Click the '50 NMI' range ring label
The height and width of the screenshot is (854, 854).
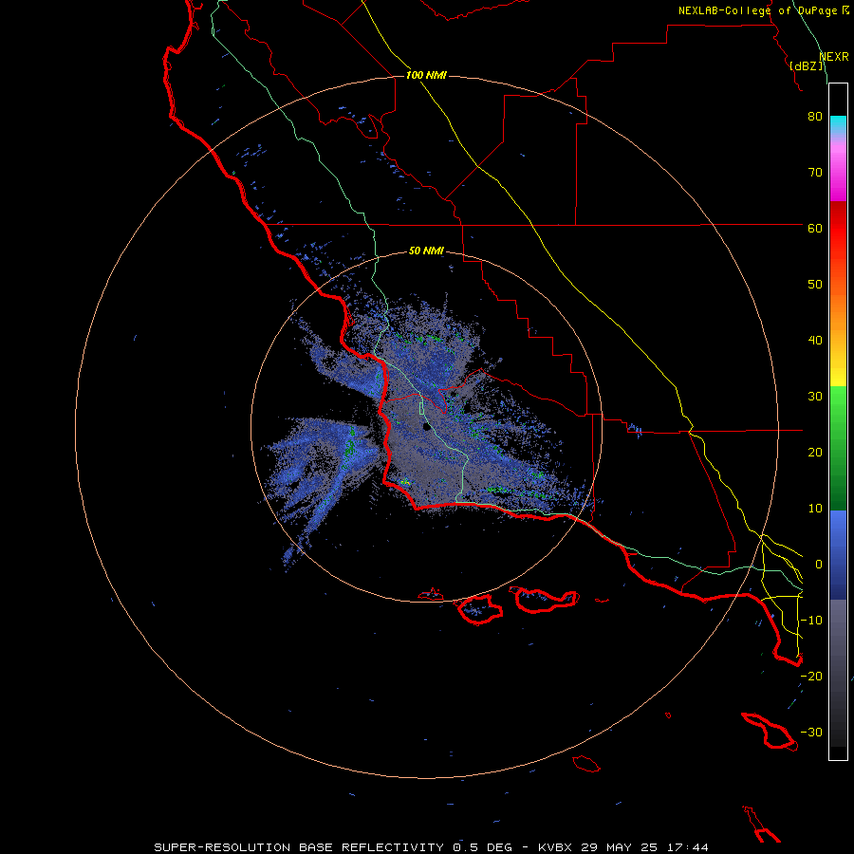(426, 251)
